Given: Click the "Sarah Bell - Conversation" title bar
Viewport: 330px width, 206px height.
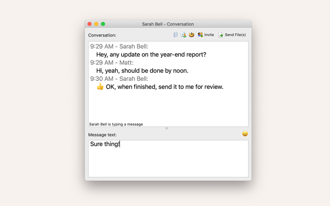Looking at the screenshot, I should [x=168, y=24].
